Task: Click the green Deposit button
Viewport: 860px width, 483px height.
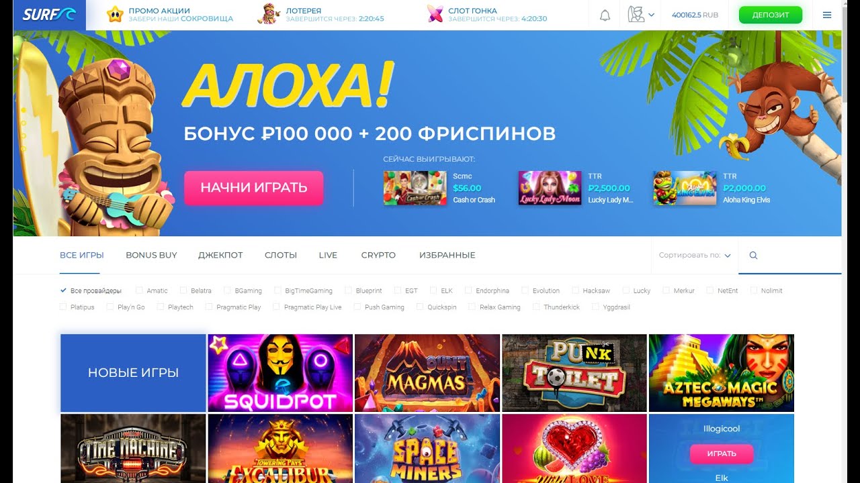Action: [x=771, y=15]
